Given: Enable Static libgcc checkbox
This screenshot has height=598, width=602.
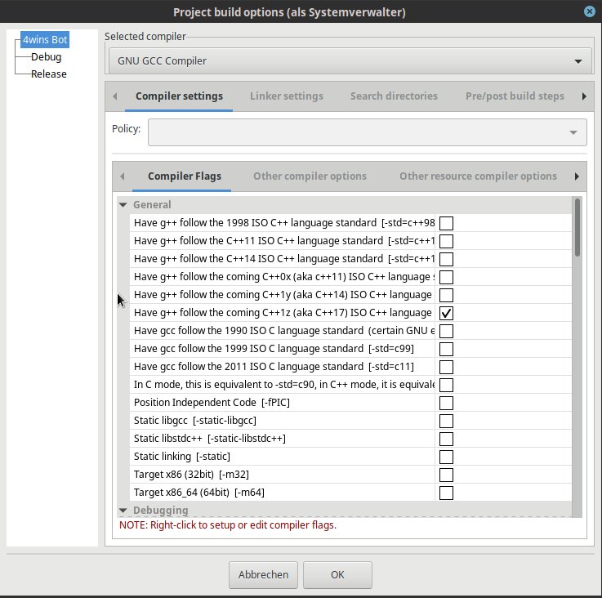Looking at the screenshot, I should 446,421.
